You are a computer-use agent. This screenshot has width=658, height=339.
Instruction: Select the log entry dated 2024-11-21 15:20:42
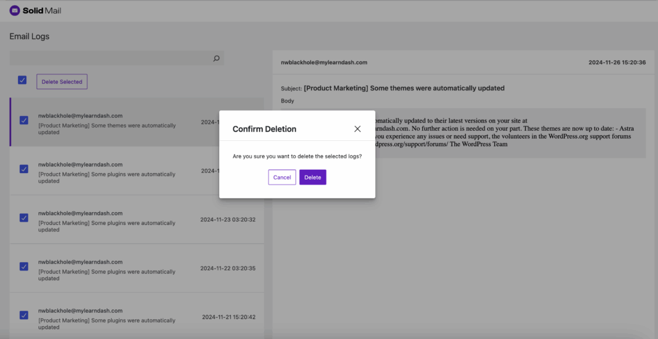107,320
